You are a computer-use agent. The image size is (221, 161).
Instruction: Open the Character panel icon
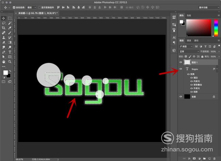point(174,38)
